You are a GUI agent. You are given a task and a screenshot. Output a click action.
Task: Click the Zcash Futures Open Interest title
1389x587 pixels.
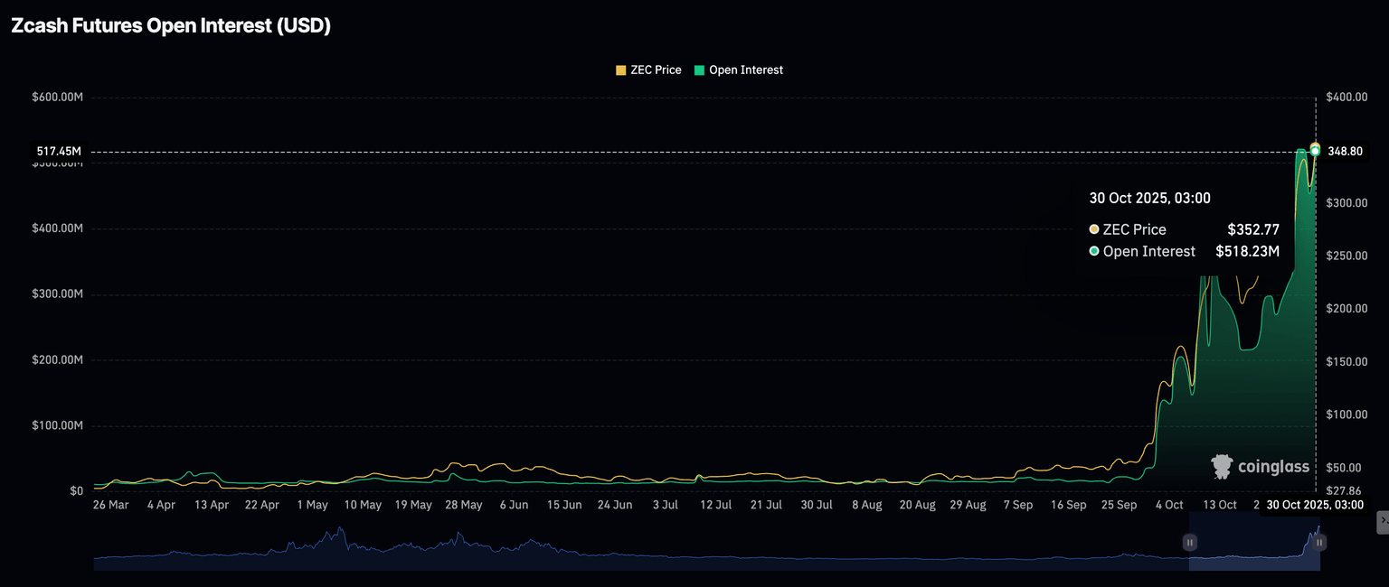coord(171,26)
